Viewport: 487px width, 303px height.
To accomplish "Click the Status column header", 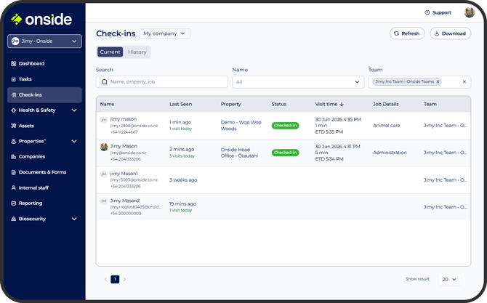I will [x=279, y=105].
